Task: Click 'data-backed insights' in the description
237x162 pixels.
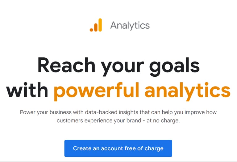Action: (111, 112)
